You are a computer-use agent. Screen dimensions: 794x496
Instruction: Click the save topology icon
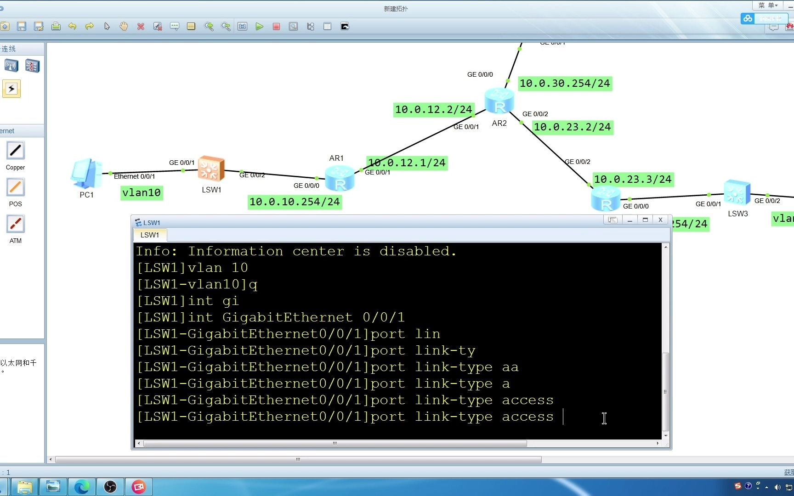(x=22, y=26)
